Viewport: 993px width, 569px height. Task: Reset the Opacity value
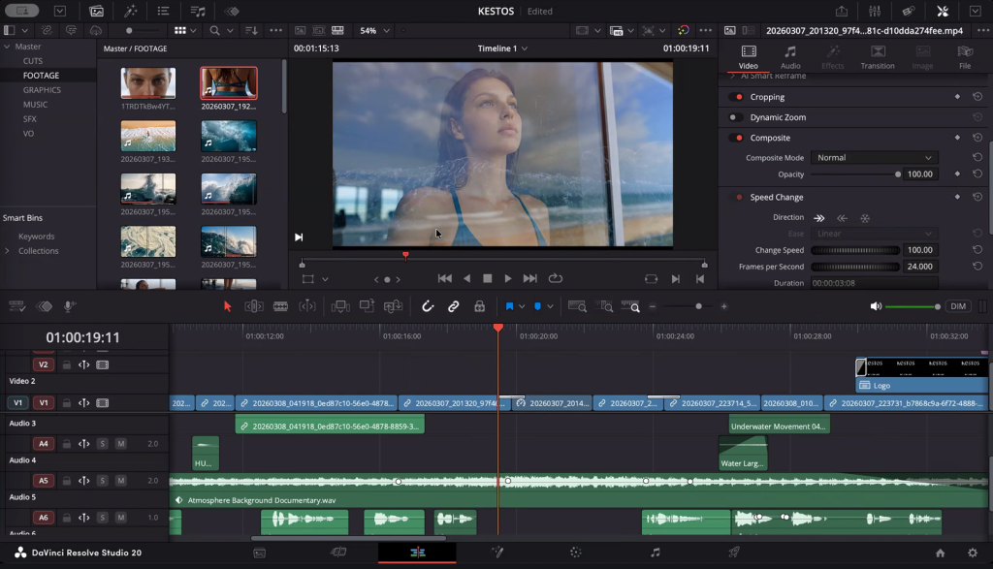tap(977, 174)
